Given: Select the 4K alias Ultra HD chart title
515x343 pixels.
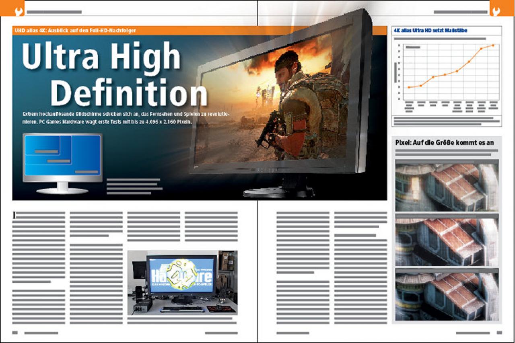Looking at the screenshot, I should click(430, 31).
